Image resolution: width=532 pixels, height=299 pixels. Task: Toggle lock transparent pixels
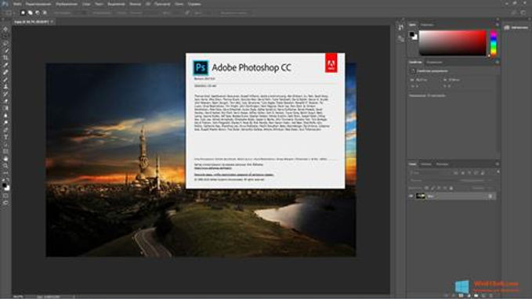pos(426,188)
